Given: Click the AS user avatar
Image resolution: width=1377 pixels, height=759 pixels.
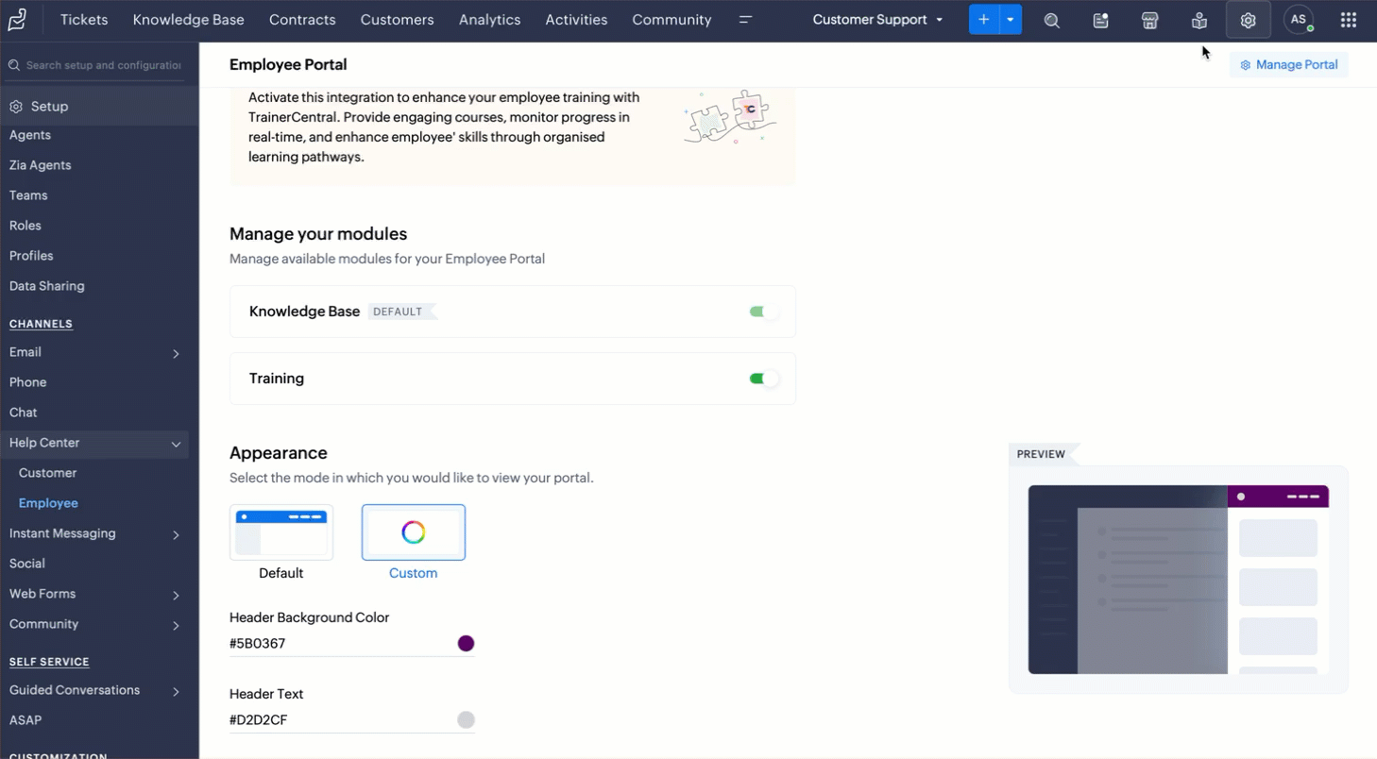Looking at the screenshot, I should pyautogui.click(x=1299, y=20).
